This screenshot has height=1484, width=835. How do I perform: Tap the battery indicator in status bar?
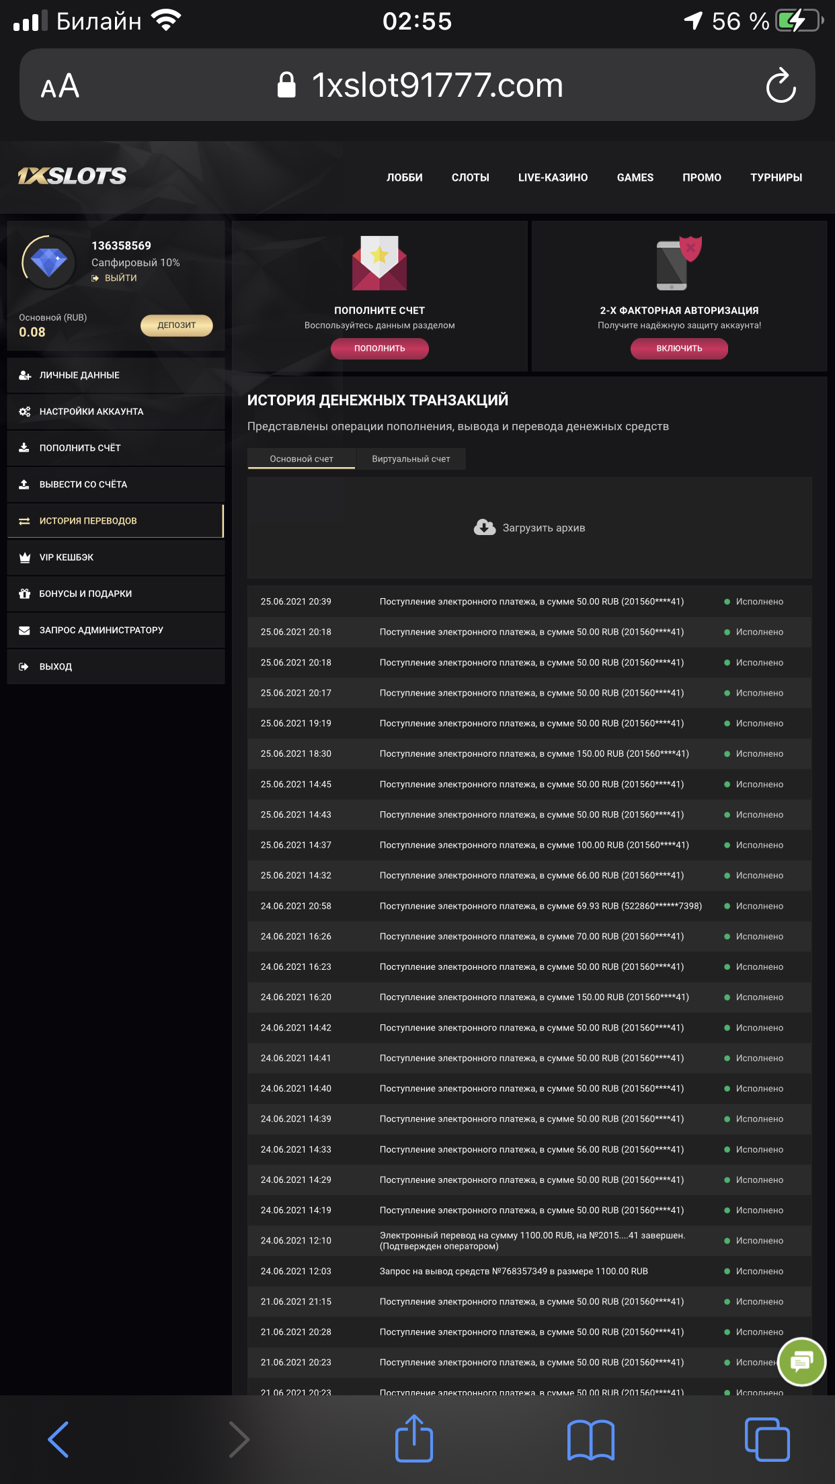pos(799,20)
